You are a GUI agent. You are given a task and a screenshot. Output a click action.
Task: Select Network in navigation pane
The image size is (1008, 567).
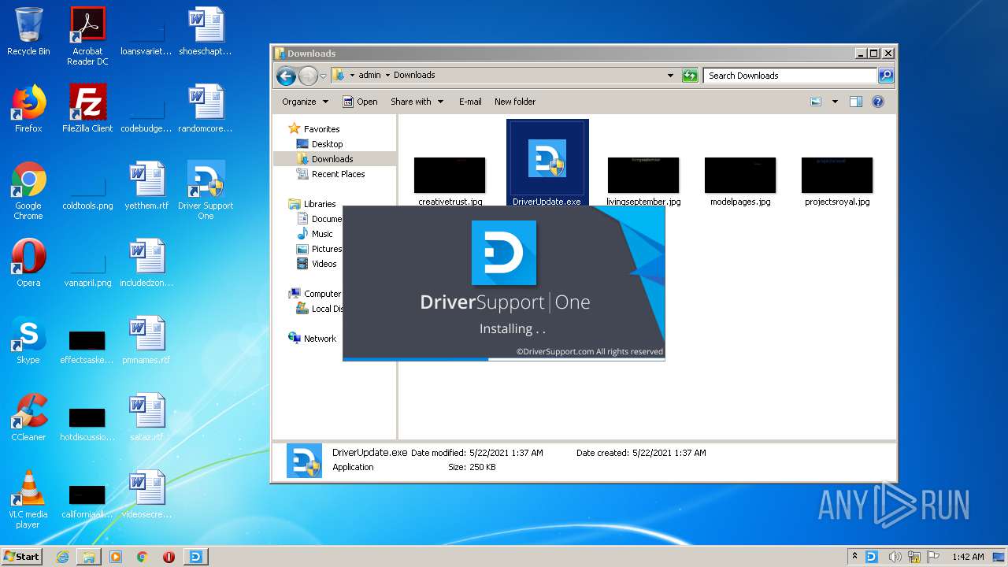(313, 339)
